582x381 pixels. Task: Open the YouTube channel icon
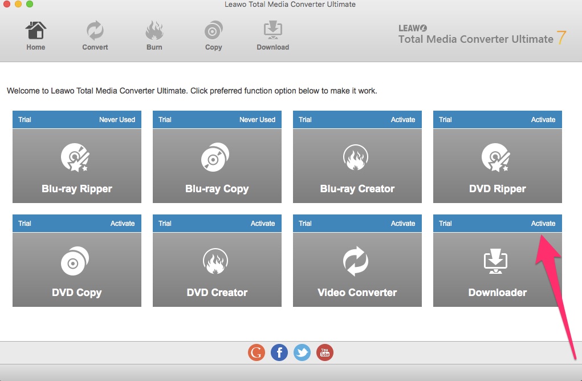(325, 352)
